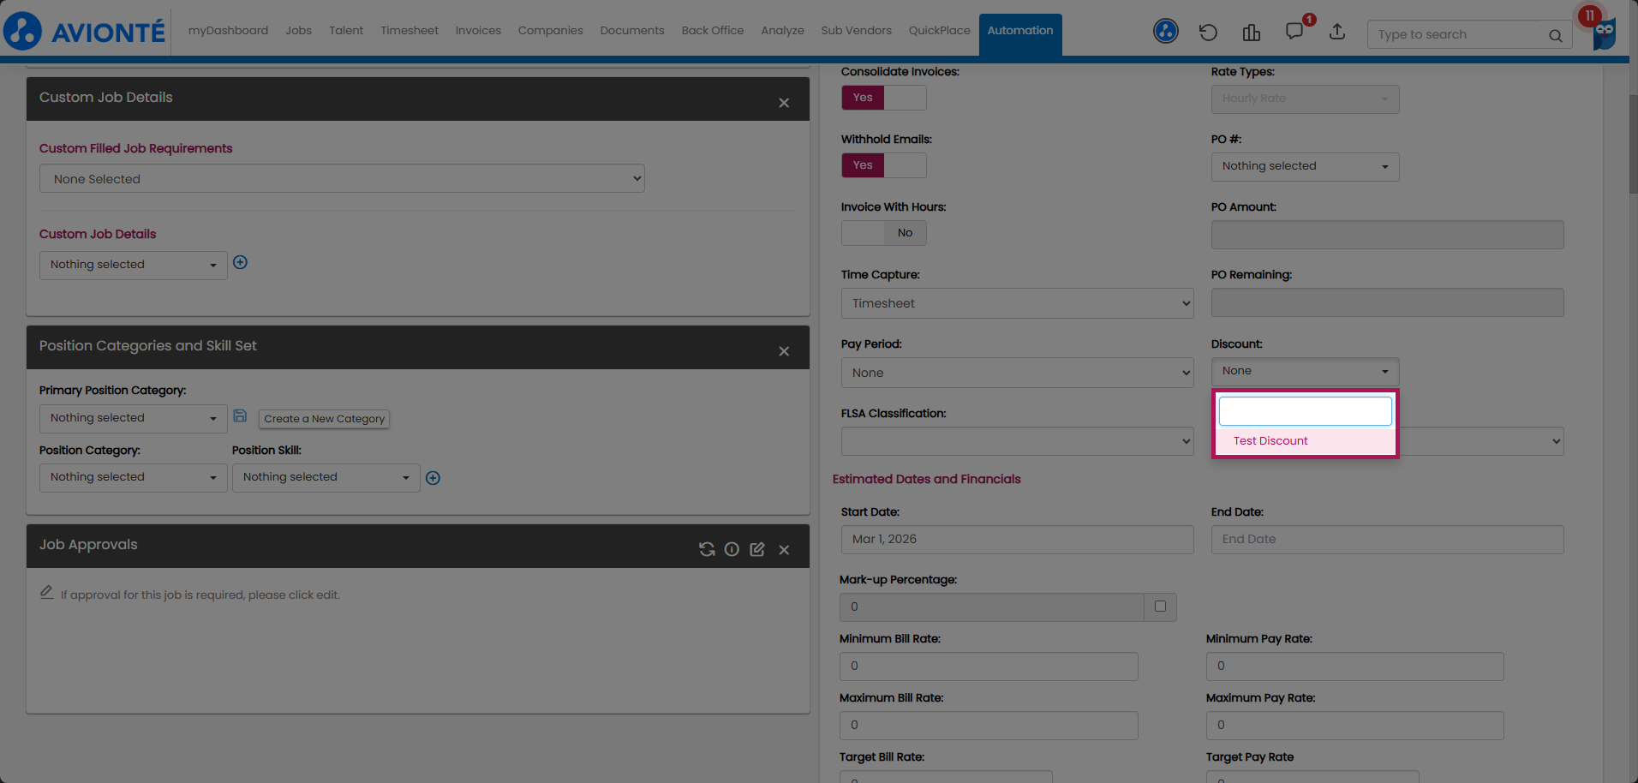Open Documents menu
The width and height of the screenshot is (1638, 783).
[x=632, y=31]
